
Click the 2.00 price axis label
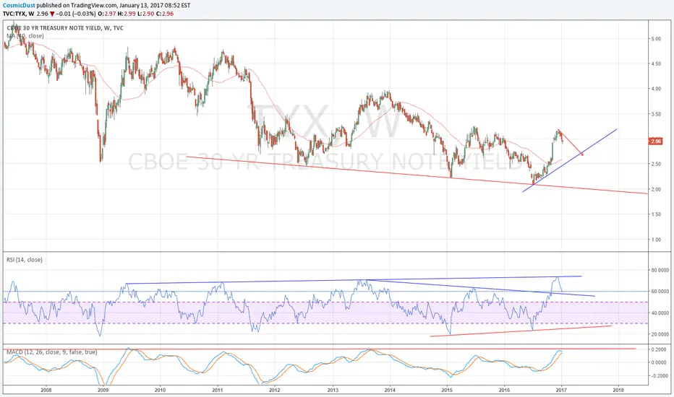point(656,189)
